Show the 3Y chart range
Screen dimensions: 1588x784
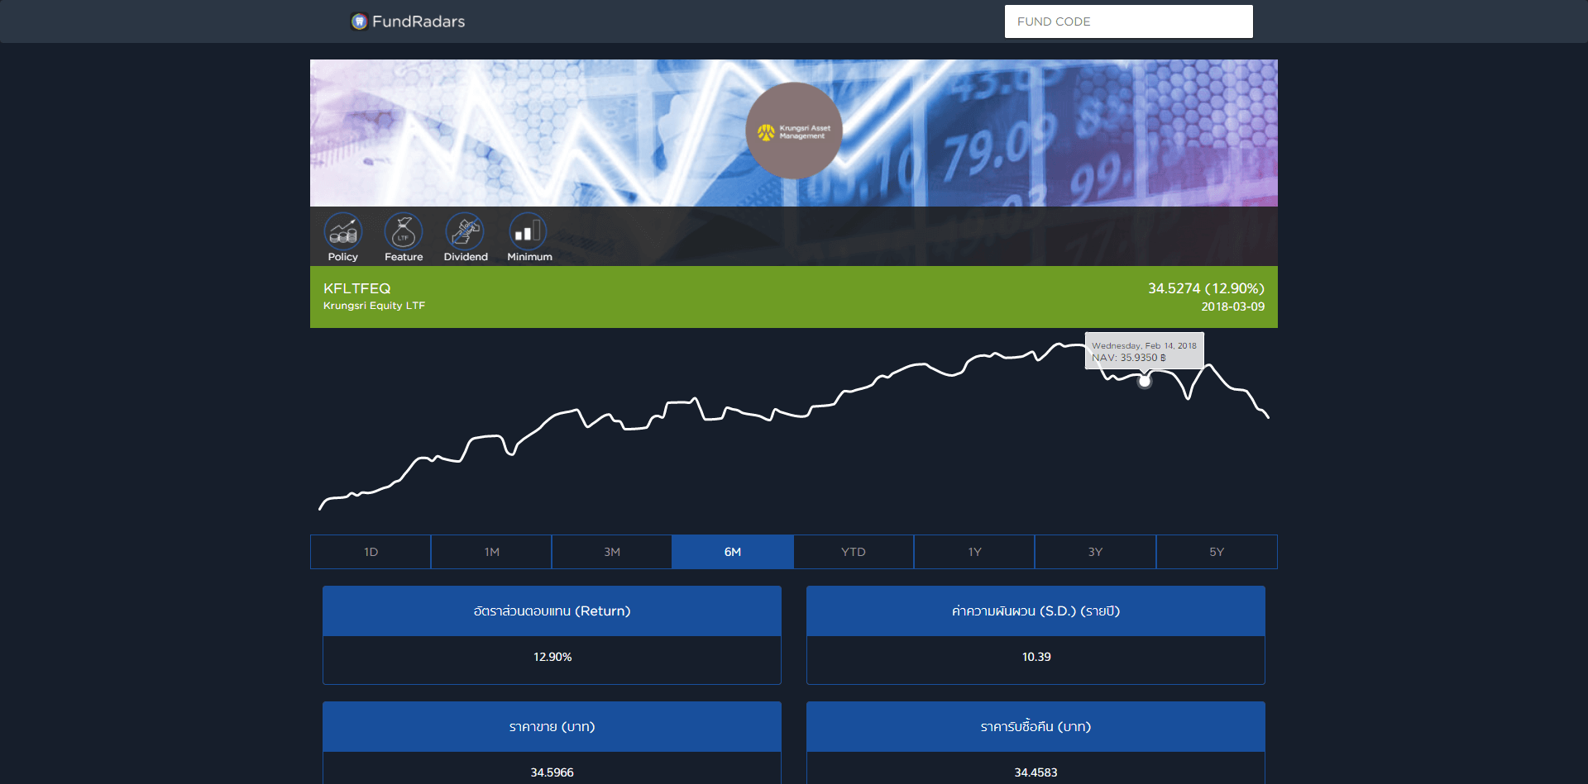point(1095,552)
